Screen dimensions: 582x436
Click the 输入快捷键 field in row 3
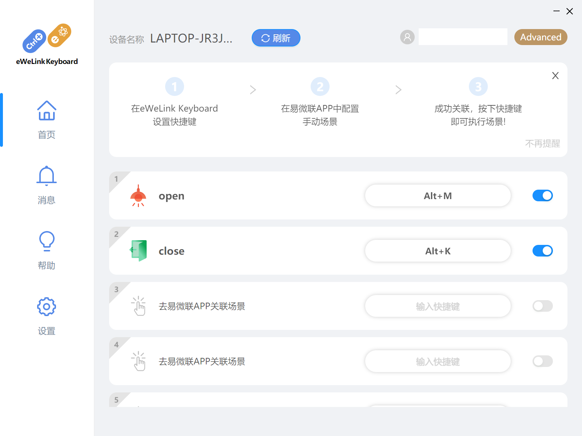tap(438, 306)
